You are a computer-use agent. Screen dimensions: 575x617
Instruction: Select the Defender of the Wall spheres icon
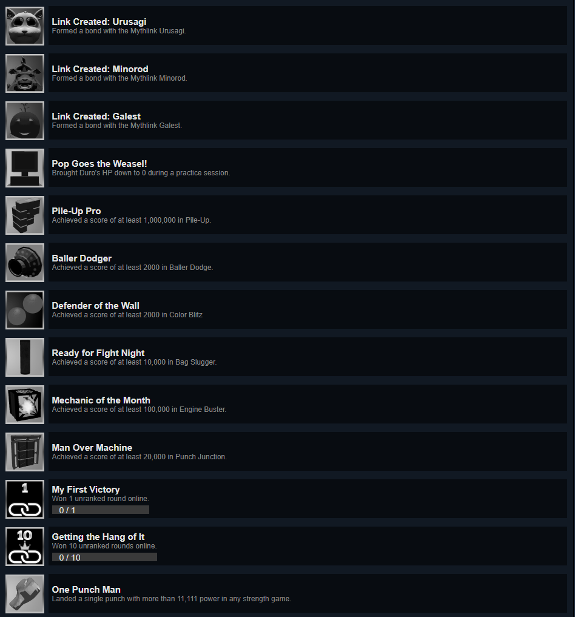pos(25,309)
